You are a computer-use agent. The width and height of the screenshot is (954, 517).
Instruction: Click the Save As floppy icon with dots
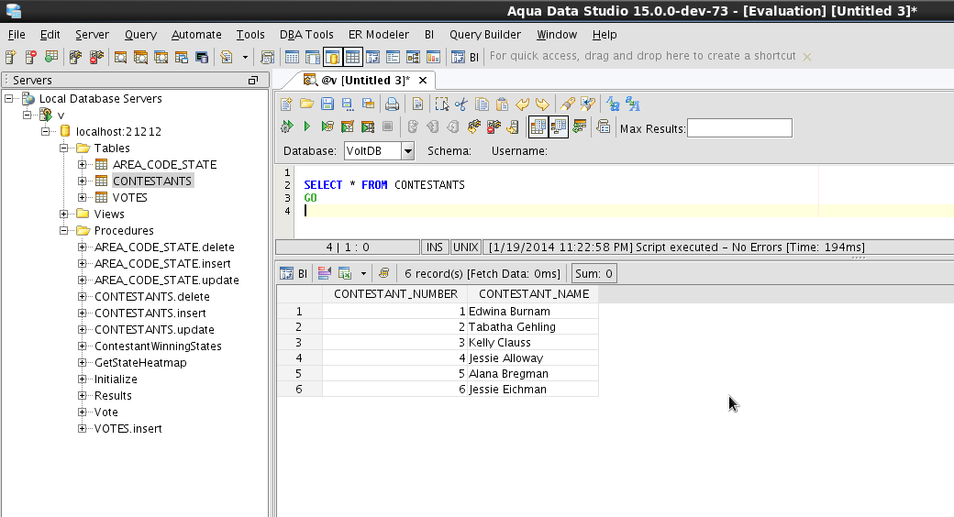tap(348, 104)
